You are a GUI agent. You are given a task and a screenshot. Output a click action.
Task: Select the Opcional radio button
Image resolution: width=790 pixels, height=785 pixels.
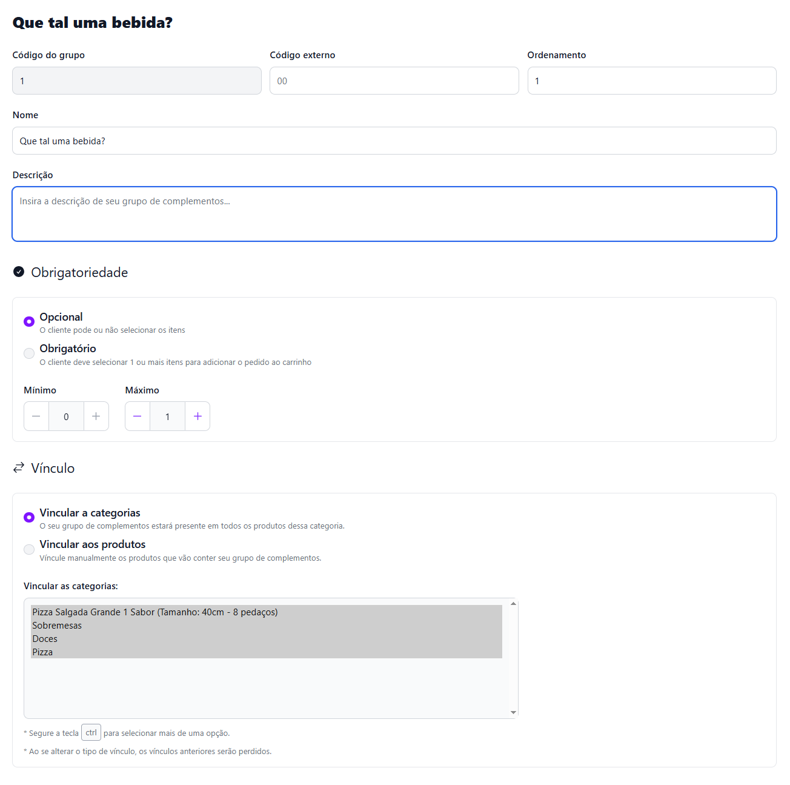pos(29,321)
